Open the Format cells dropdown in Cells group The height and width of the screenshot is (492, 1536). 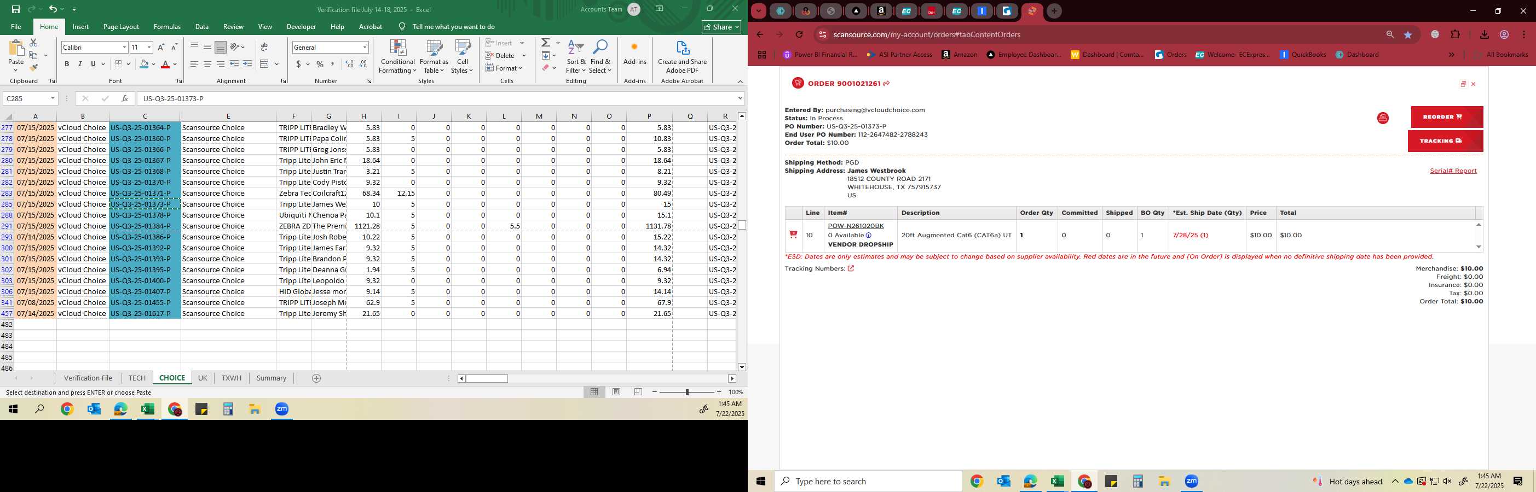pos(505,68)
